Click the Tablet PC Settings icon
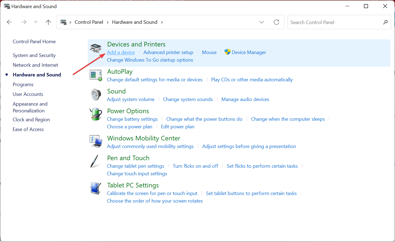Screen dimensions: 395x242 (96, 189)
